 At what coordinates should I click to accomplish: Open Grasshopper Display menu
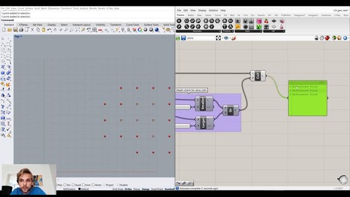pos(202,10)
